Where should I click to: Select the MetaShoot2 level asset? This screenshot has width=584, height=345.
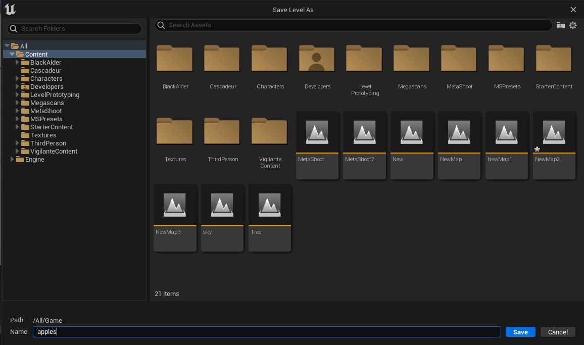point(364,145)
